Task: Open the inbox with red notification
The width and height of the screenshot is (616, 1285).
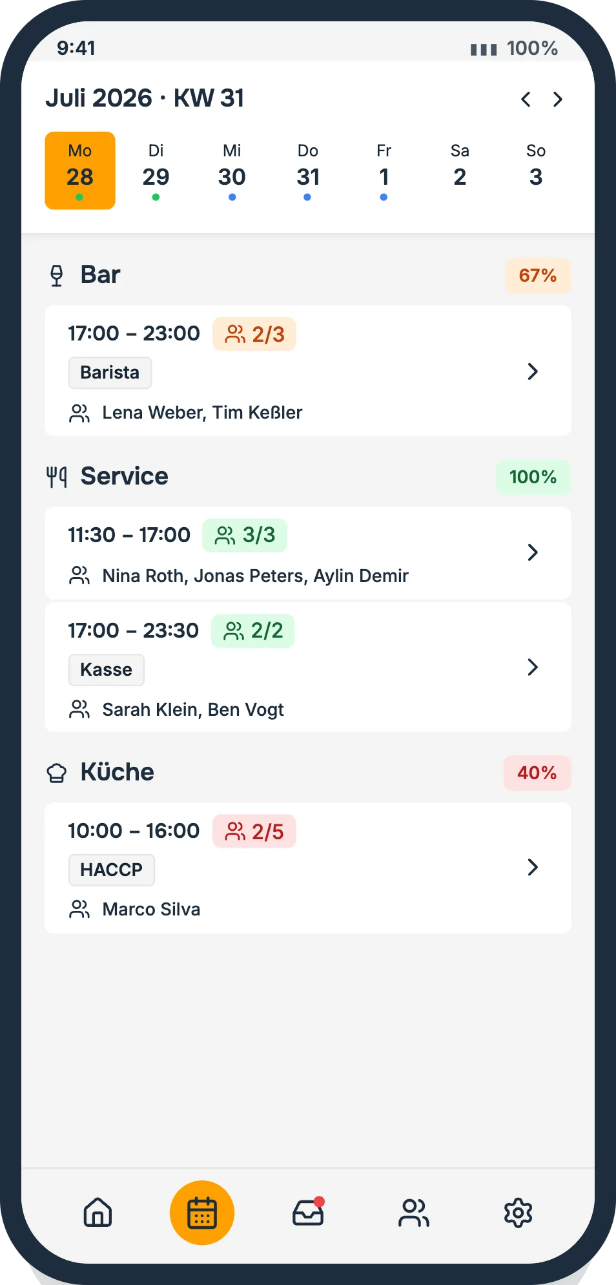Action: click(x=308, y=1212)
